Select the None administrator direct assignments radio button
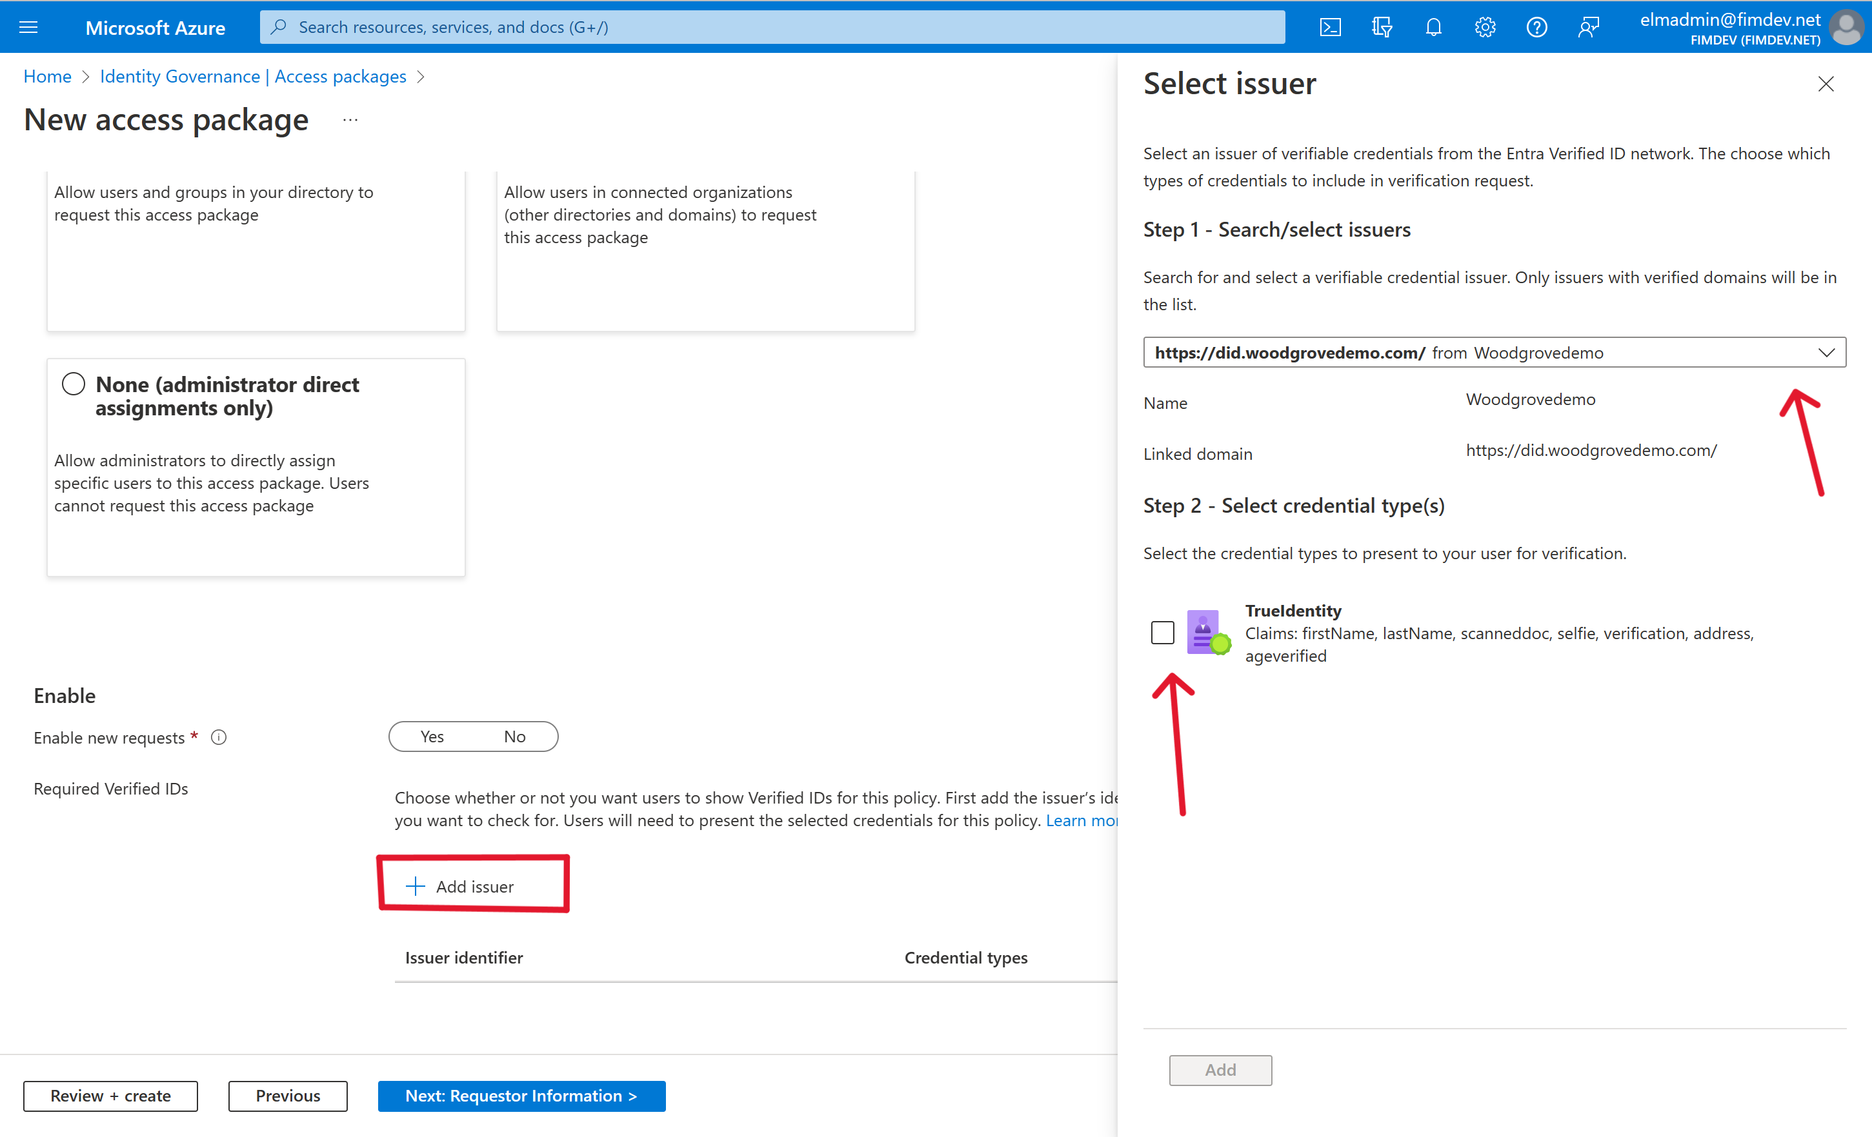Image resolution: width=1872 pixels, height=1137 pixels. click(x=74, y=385)
